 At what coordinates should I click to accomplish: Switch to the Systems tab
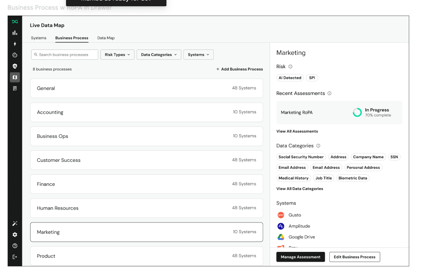pyautogui.click(x=39, y=38)
